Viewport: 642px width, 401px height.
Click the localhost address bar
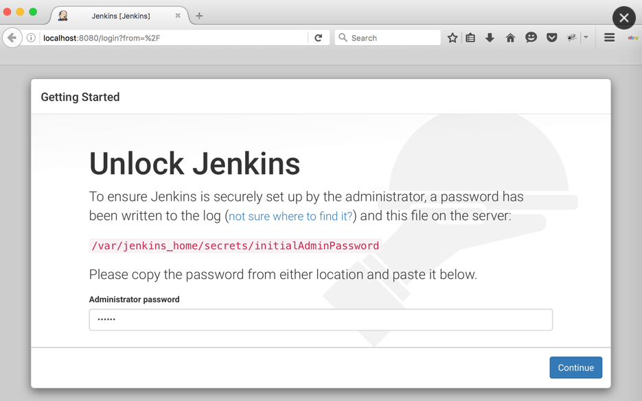pyautogui.click(x=172, y=38)
